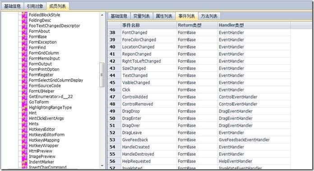Click the icon beside FoldedBlockStyle

coord(24,15)
